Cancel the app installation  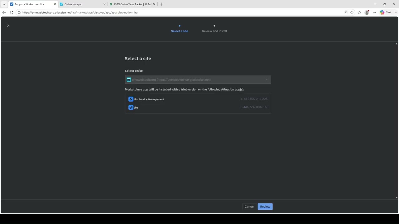[x=249, y=207]
